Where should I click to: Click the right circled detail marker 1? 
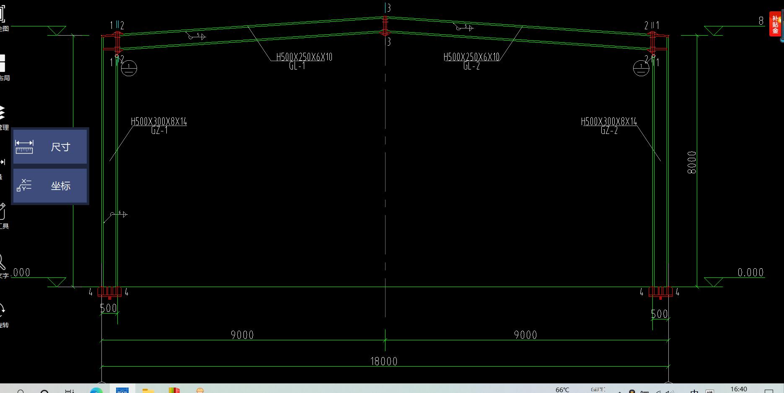[641, 68]
